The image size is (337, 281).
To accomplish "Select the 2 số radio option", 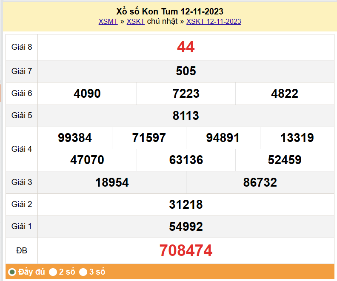I will coord(53,272).
